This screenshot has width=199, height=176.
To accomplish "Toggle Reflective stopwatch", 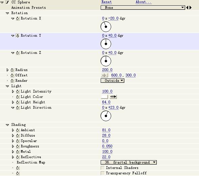I will (x=18, y=157).
